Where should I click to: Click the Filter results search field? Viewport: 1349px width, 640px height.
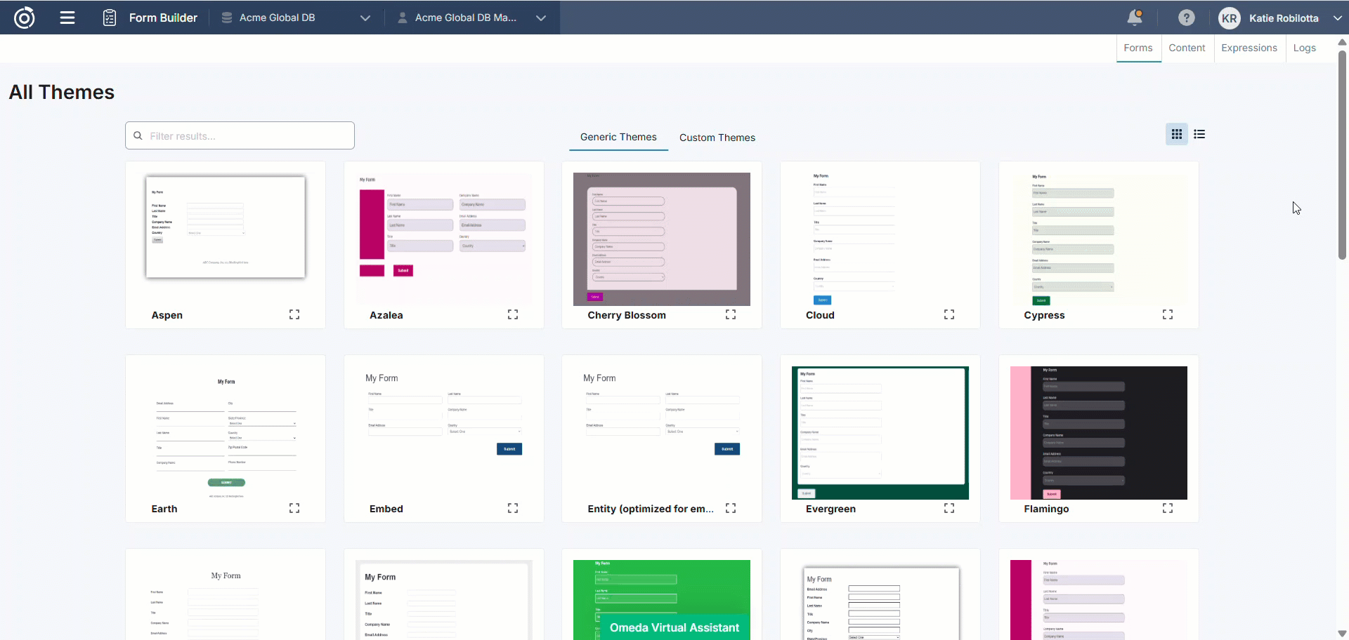(240, 135)
